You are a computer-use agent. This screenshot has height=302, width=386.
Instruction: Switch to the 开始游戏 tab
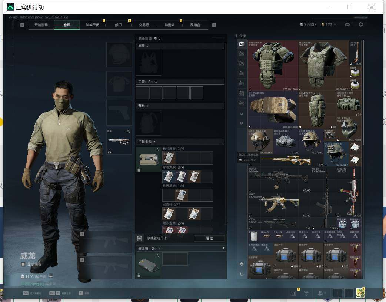[x=41, y=25]
